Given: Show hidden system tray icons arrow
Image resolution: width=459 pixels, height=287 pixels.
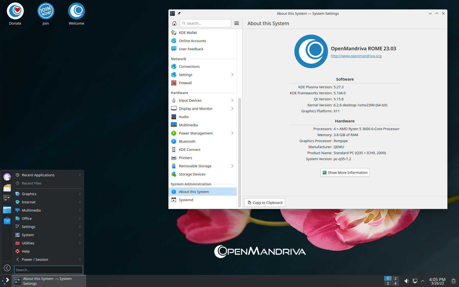Looking at the screenshot, I should [x=423, y=281].
